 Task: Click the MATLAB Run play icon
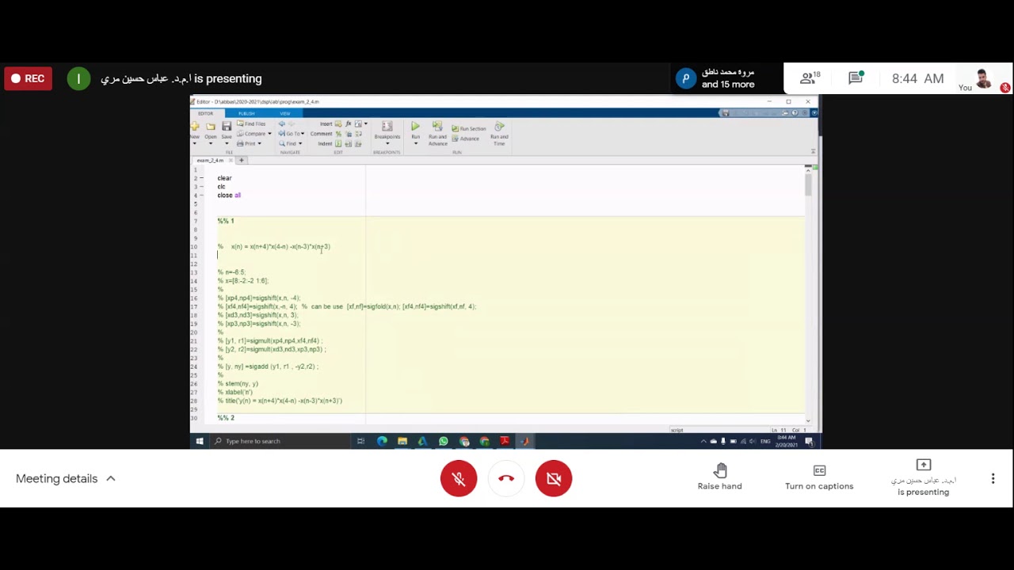coord(415,127)
